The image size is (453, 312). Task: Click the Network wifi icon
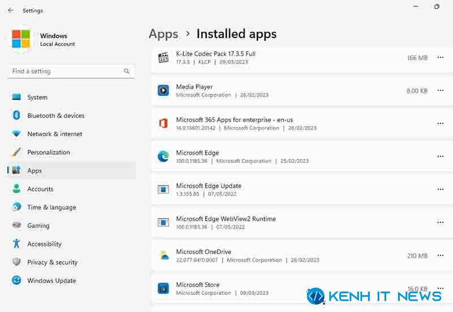pos(16,134)
